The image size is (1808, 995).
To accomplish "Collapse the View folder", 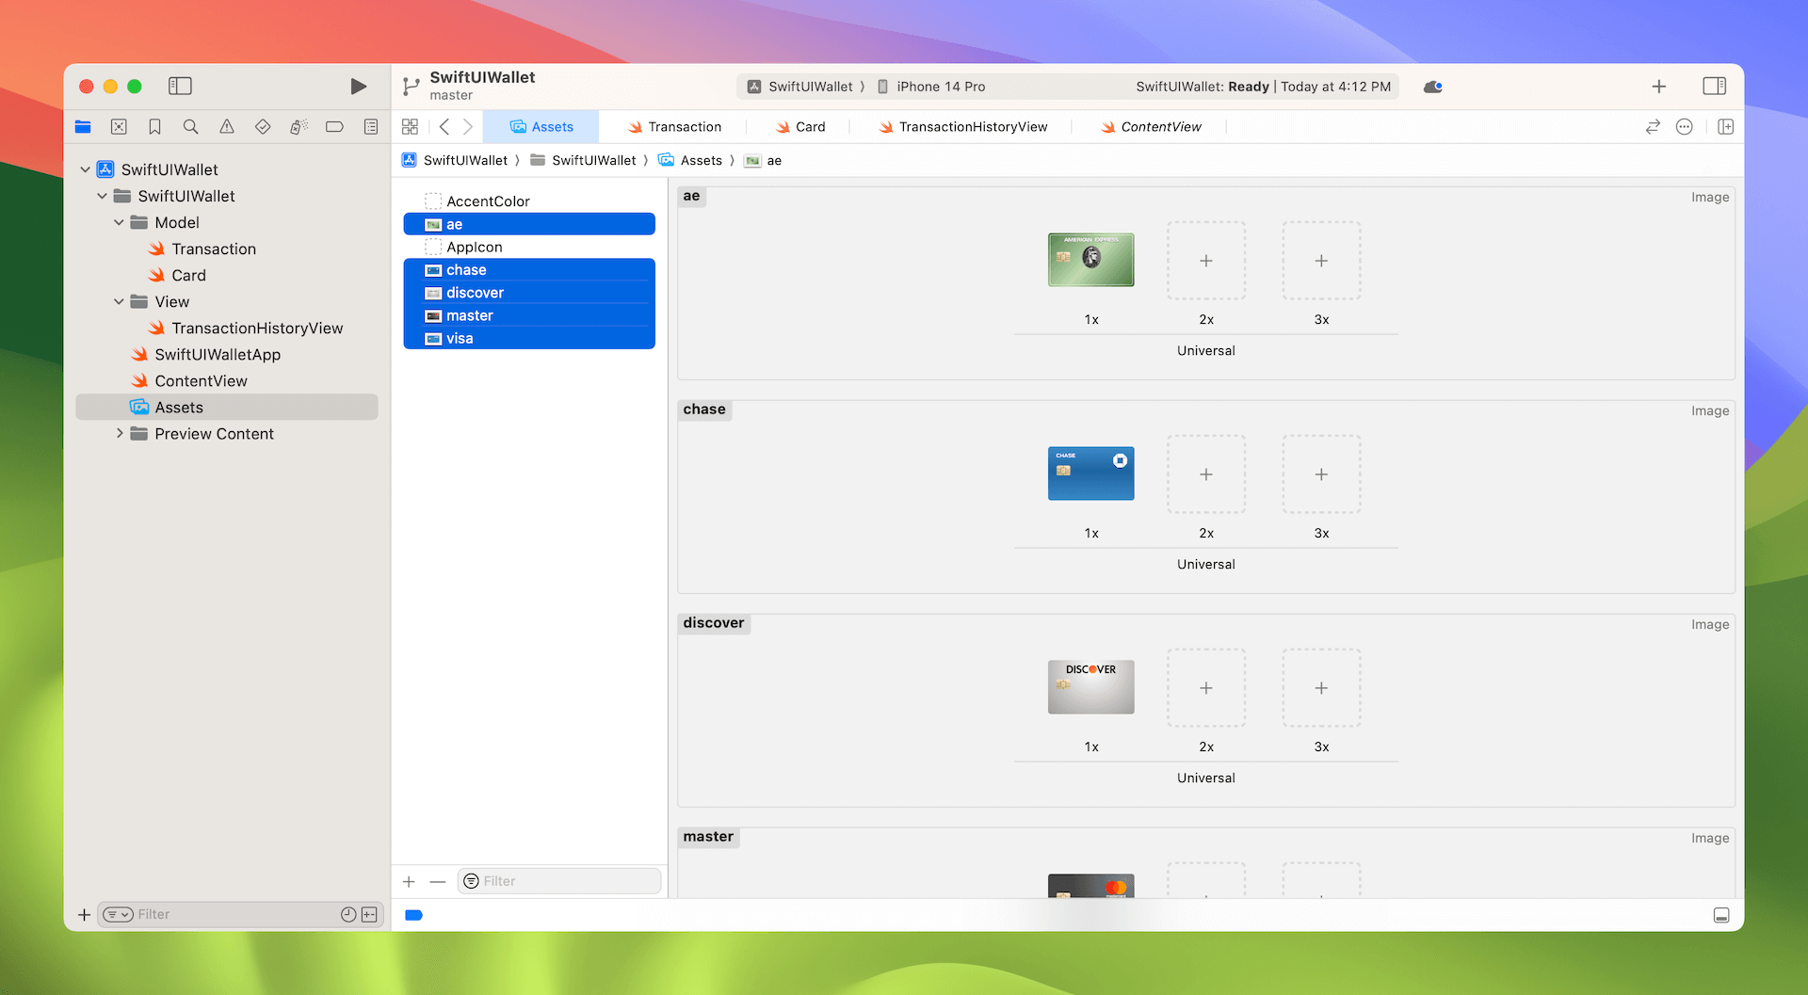I will [120, 301].
